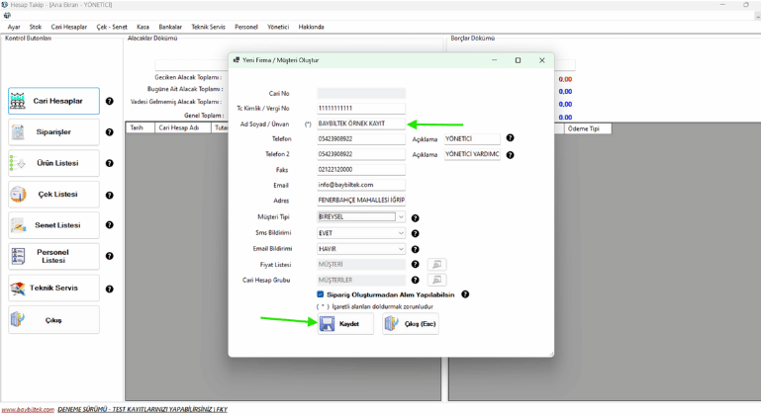Open the Cari Hesaplar sidebar button

pyautogui.click(x=53, y=101)
